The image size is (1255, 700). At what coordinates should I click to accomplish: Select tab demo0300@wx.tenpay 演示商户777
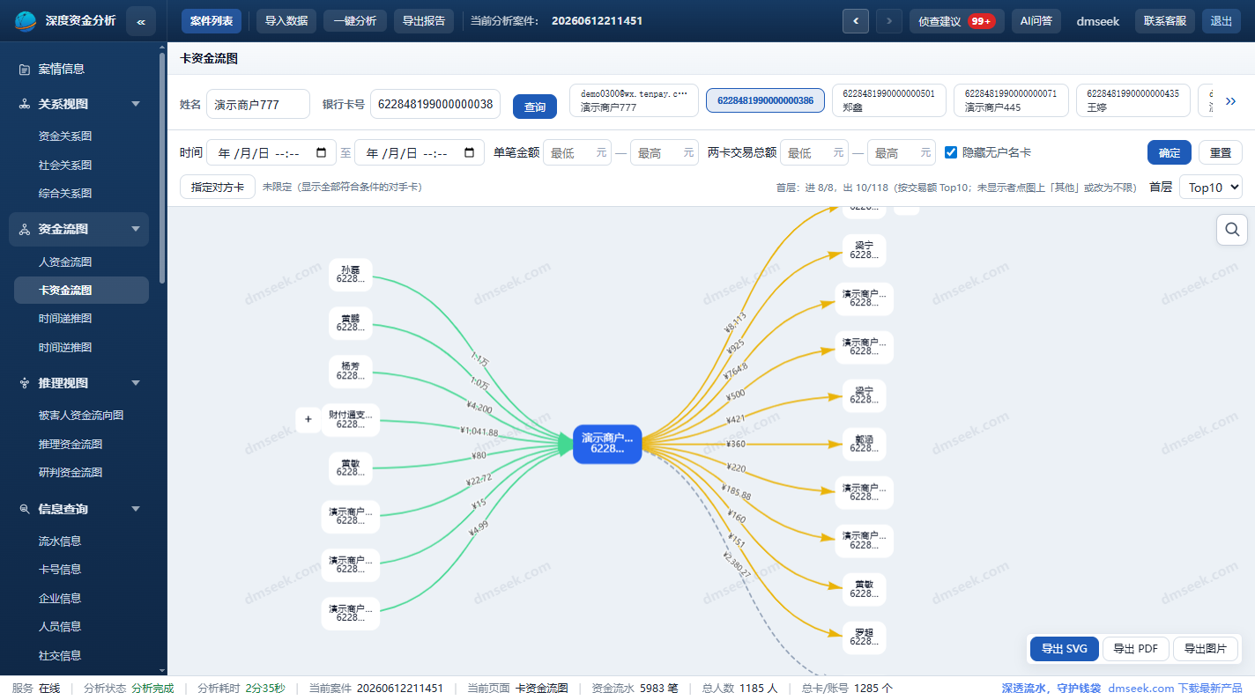click(634, 100)
